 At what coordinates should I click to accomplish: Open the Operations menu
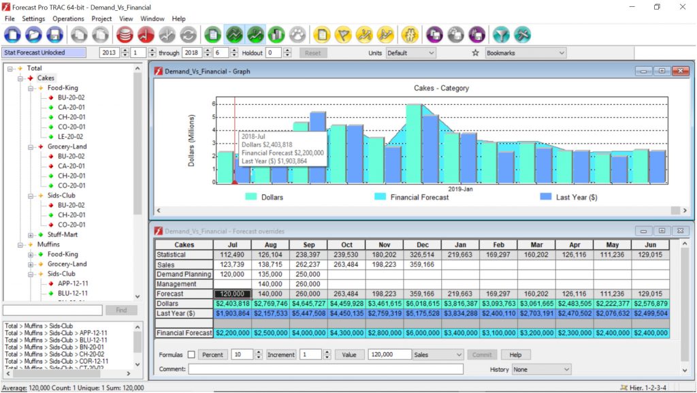[x=68, y=18]
